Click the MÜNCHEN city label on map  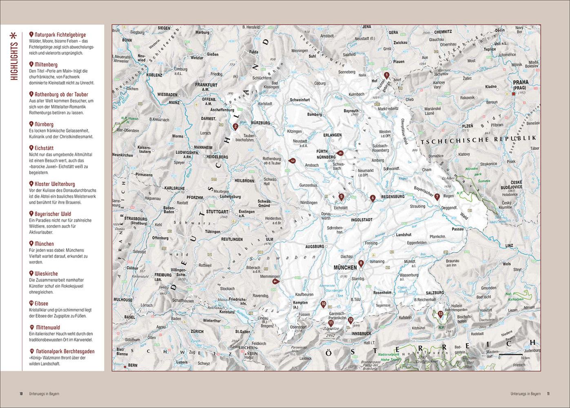click(x=345, y=268)
